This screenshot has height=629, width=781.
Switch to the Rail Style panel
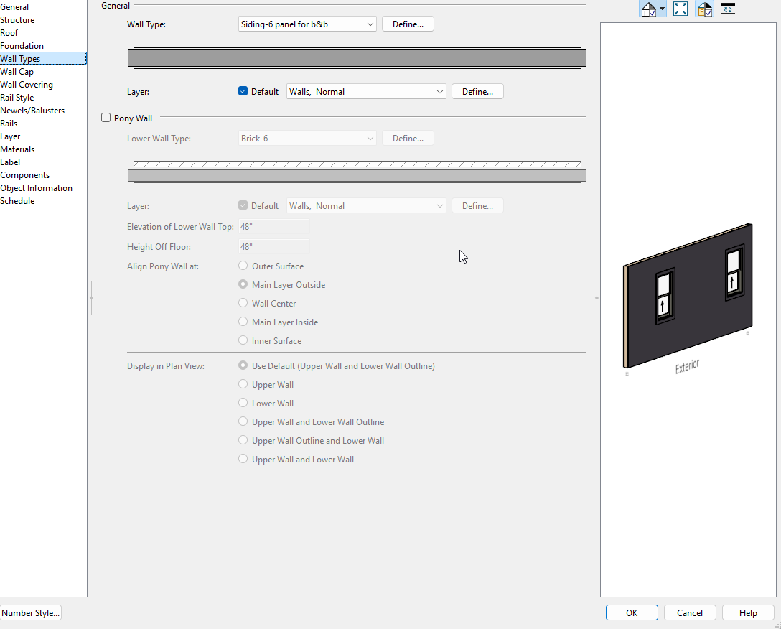17,98
